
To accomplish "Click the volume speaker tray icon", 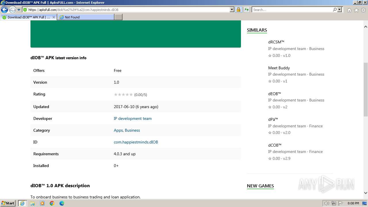I will [327, 203].
